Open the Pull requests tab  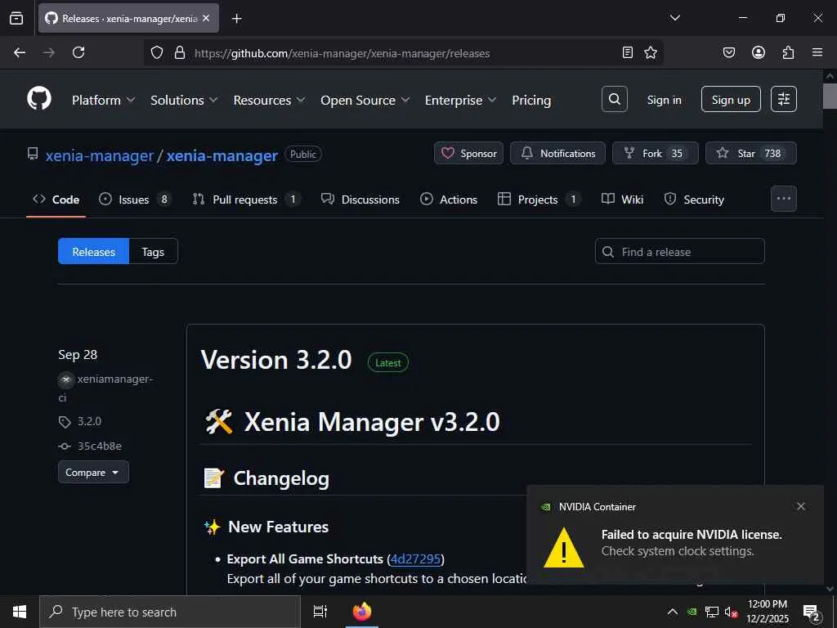246,200
